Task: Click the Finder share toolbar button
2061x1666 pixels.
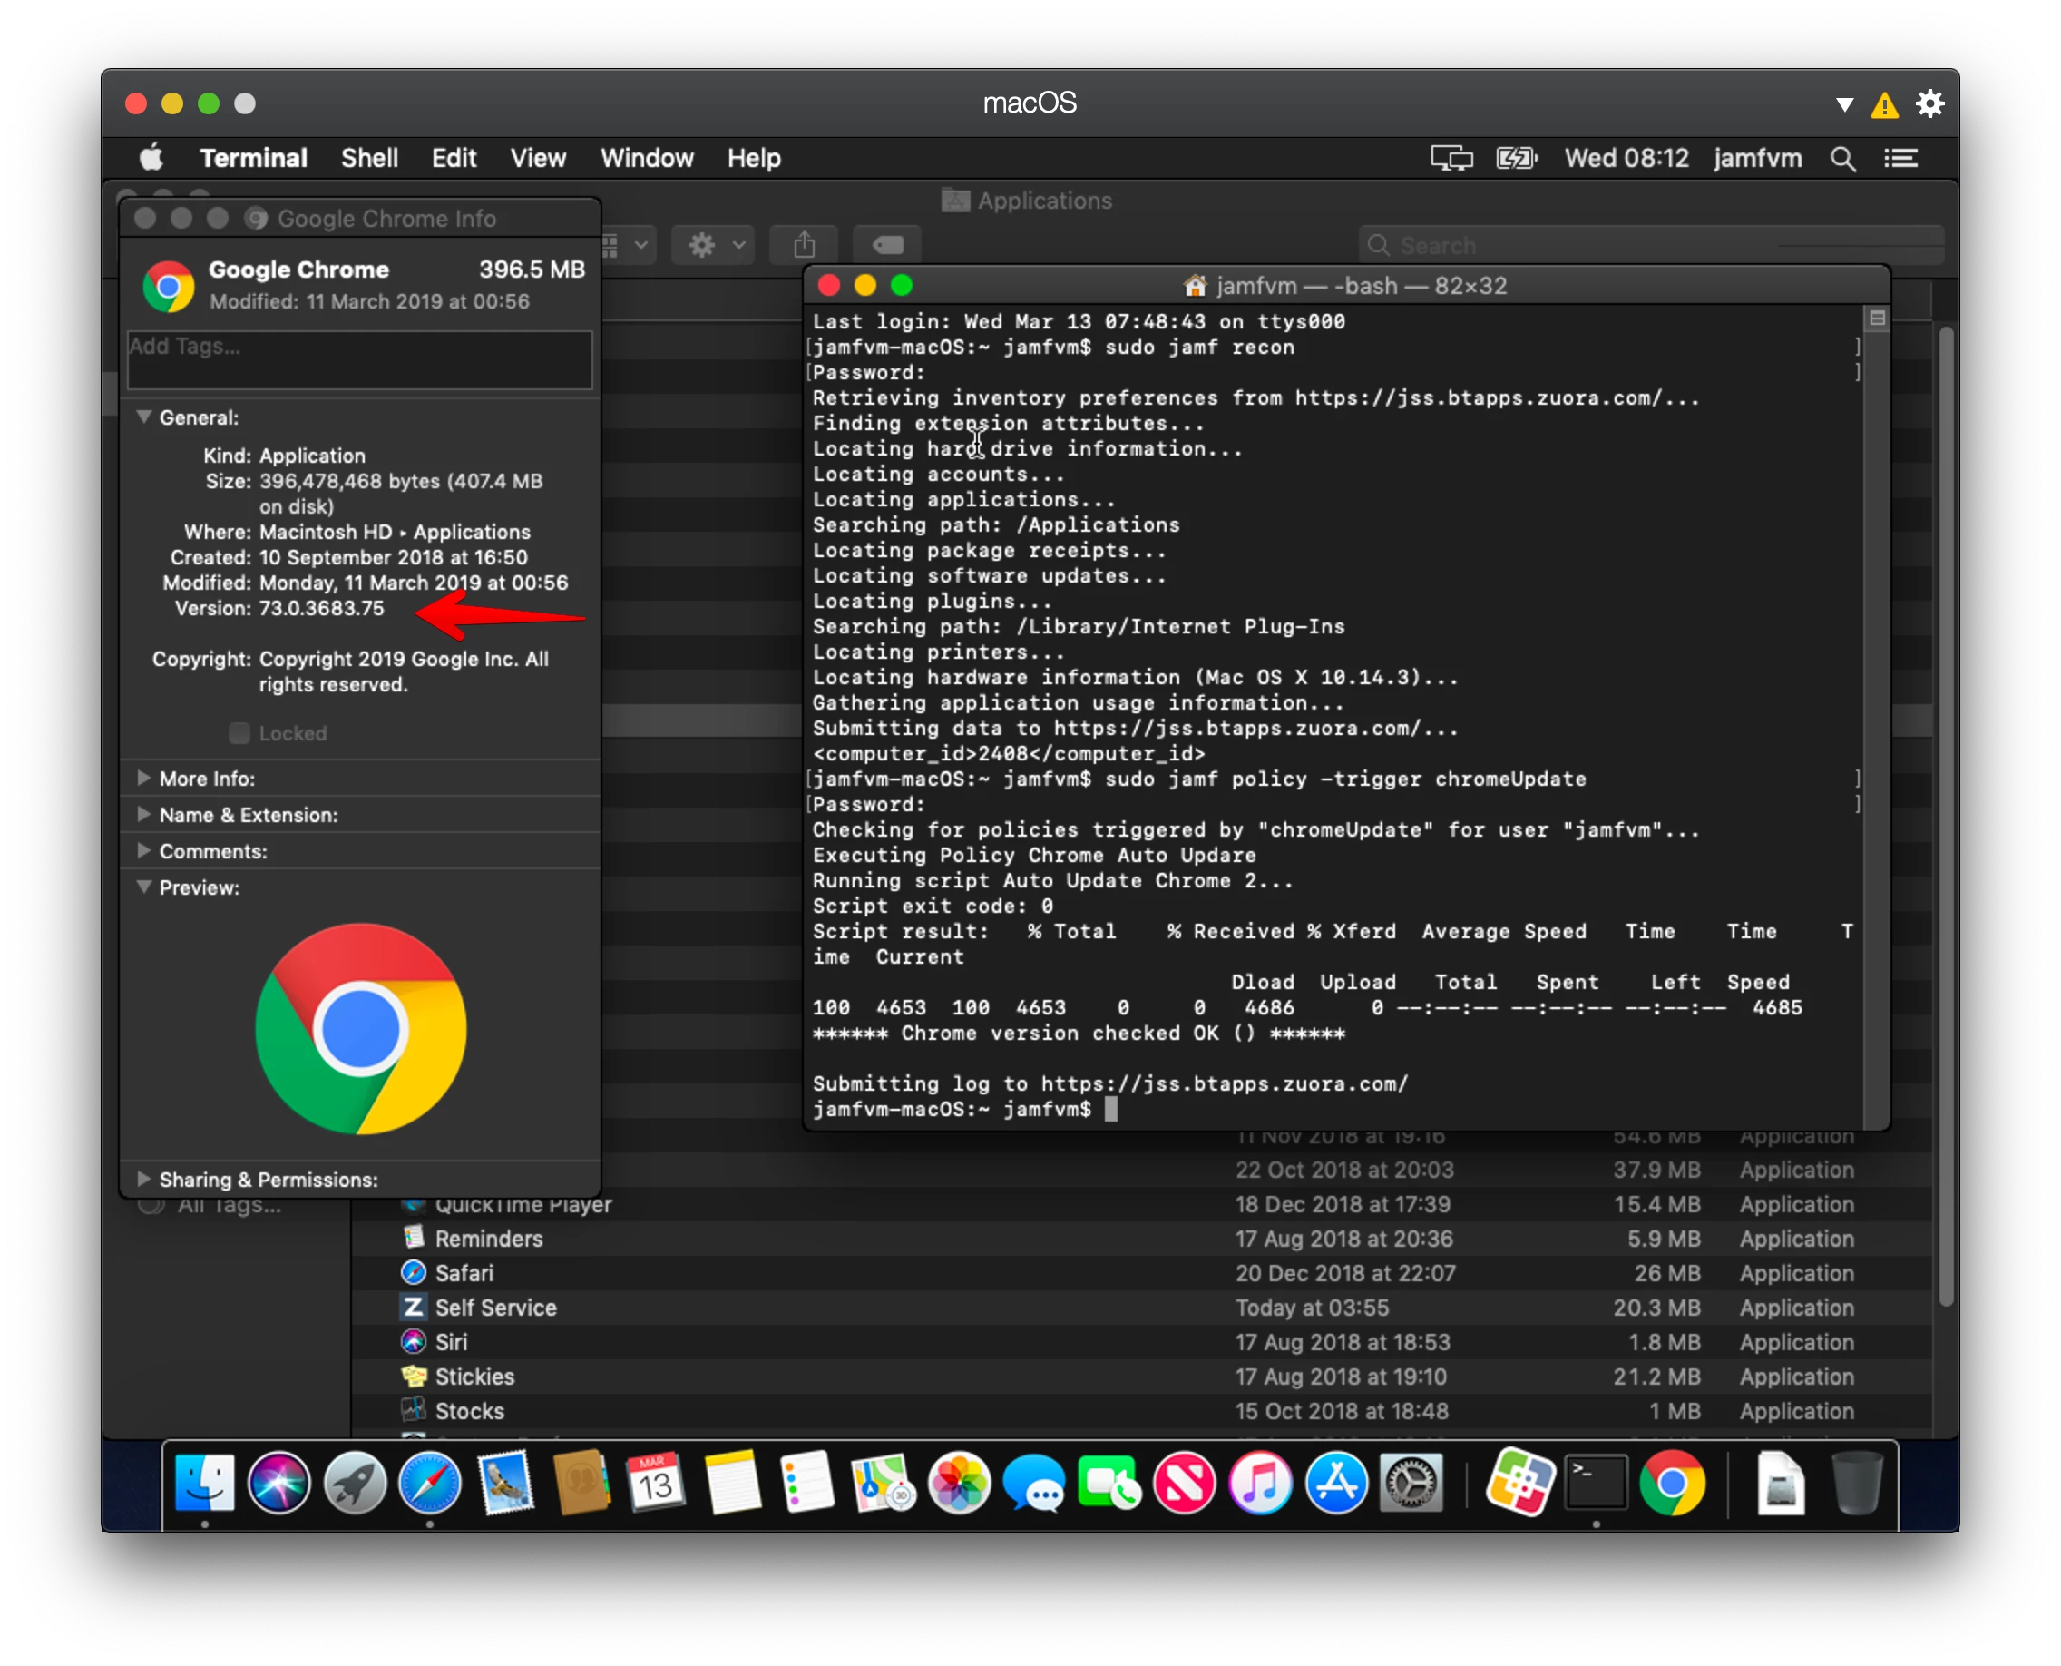Action: pyautogui.click(x=804, y=246)
